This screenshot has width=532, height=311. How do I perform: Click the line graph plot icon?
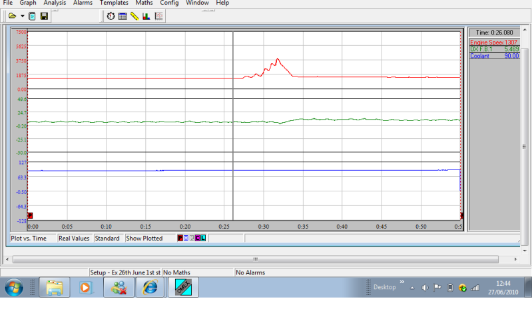pyautogui.click(x=158, y=16)
